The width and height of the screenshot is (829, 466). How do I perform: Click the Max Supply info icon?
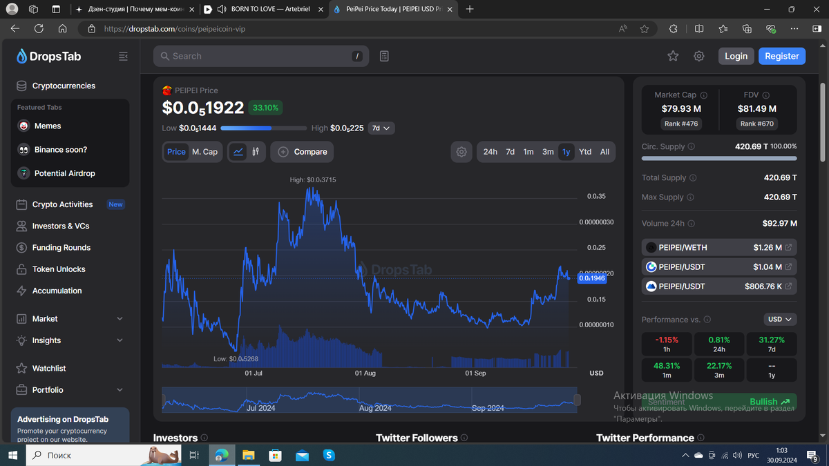tap(690, 197)
